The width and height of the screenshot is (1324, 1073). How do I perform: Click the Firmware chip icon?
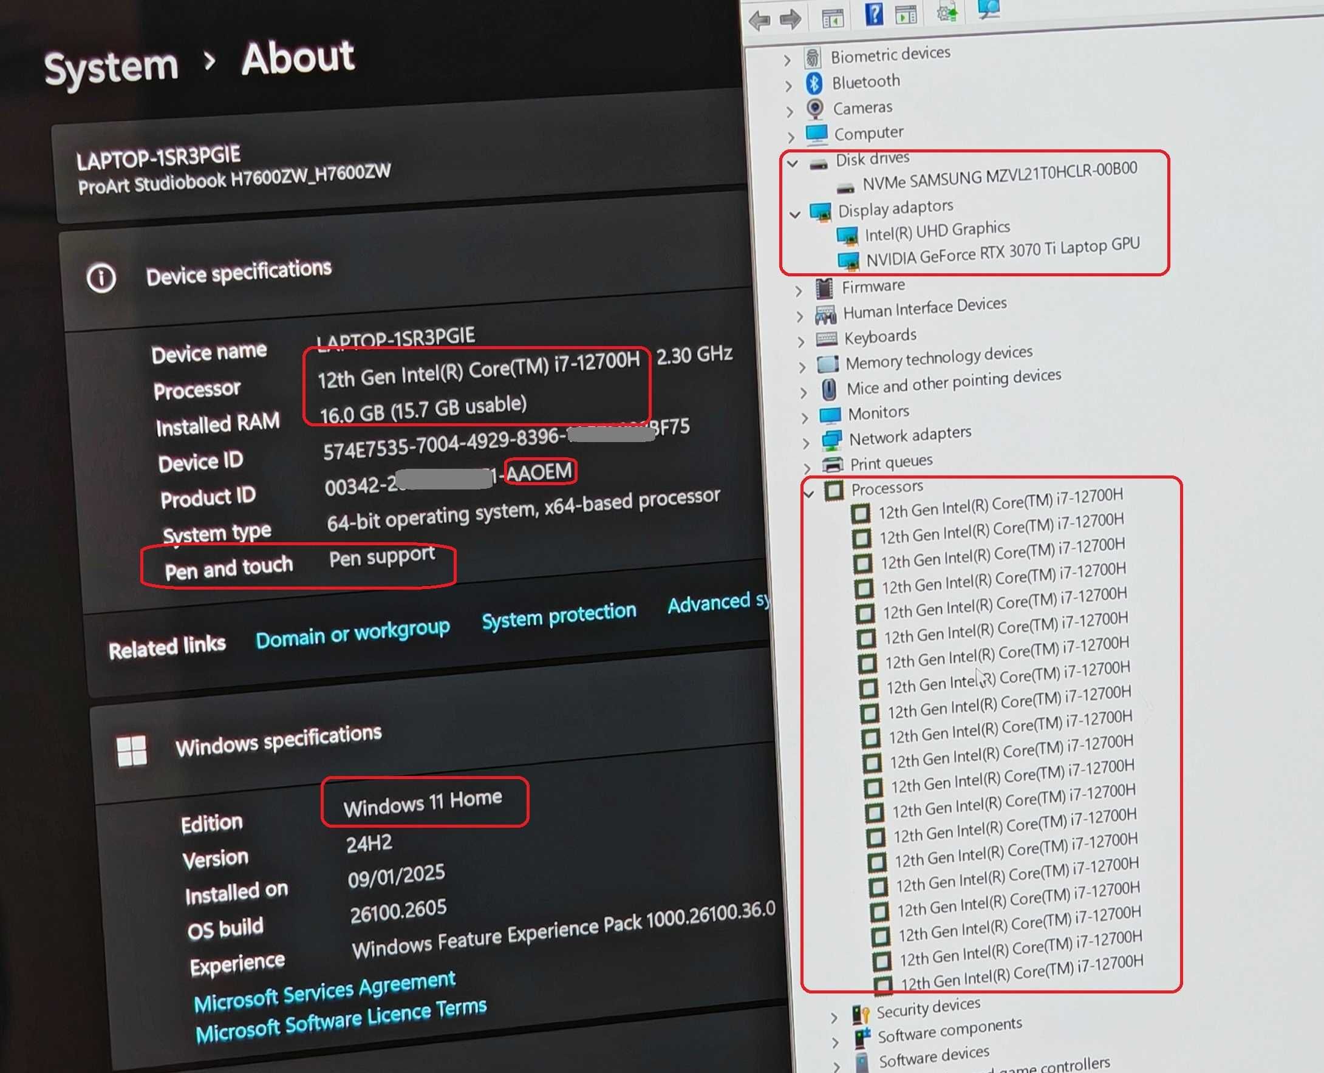pos(824,288)
